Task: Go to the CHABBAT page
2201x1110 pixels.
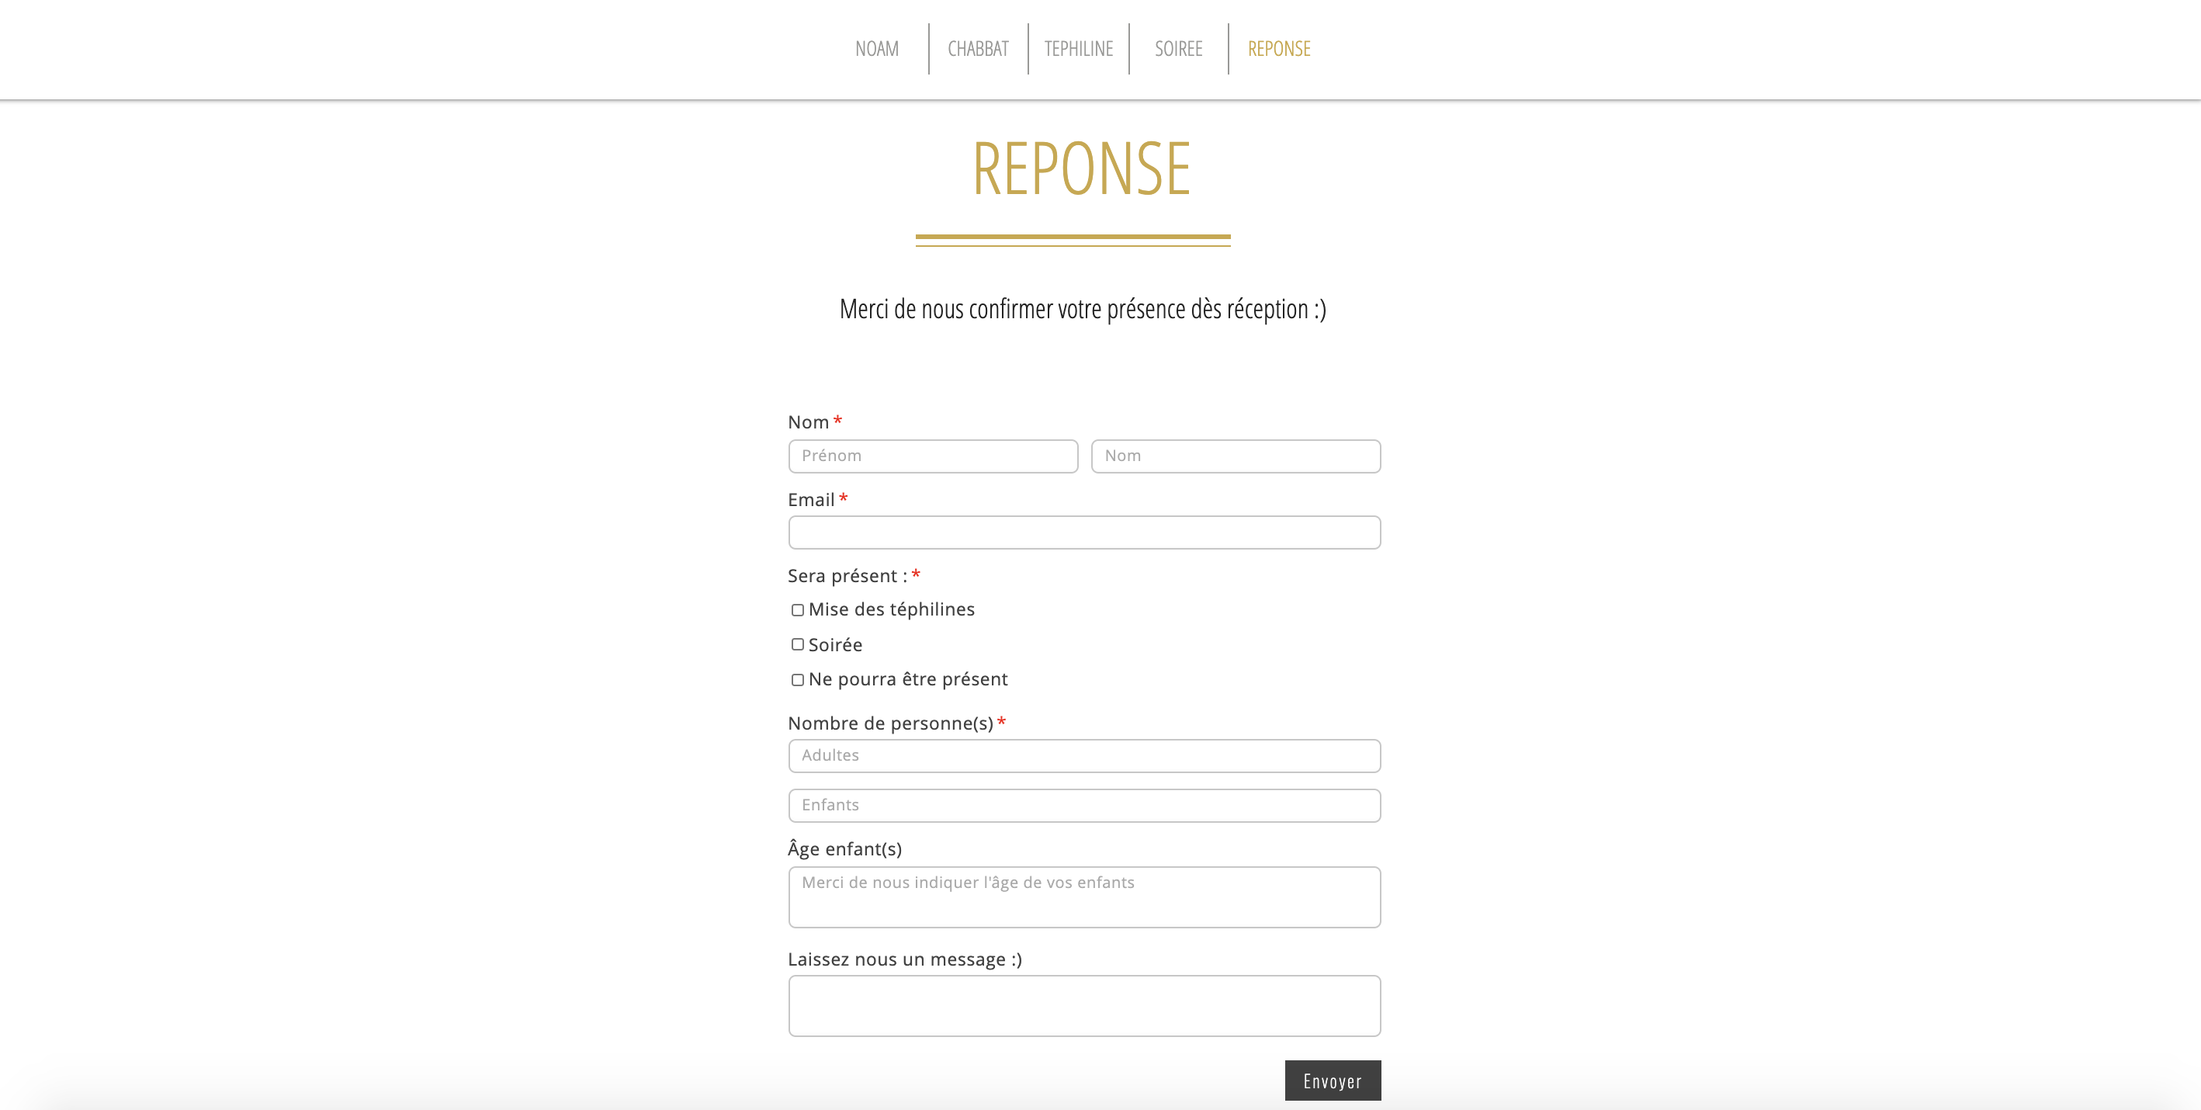Action: click(x=977, y=49)
